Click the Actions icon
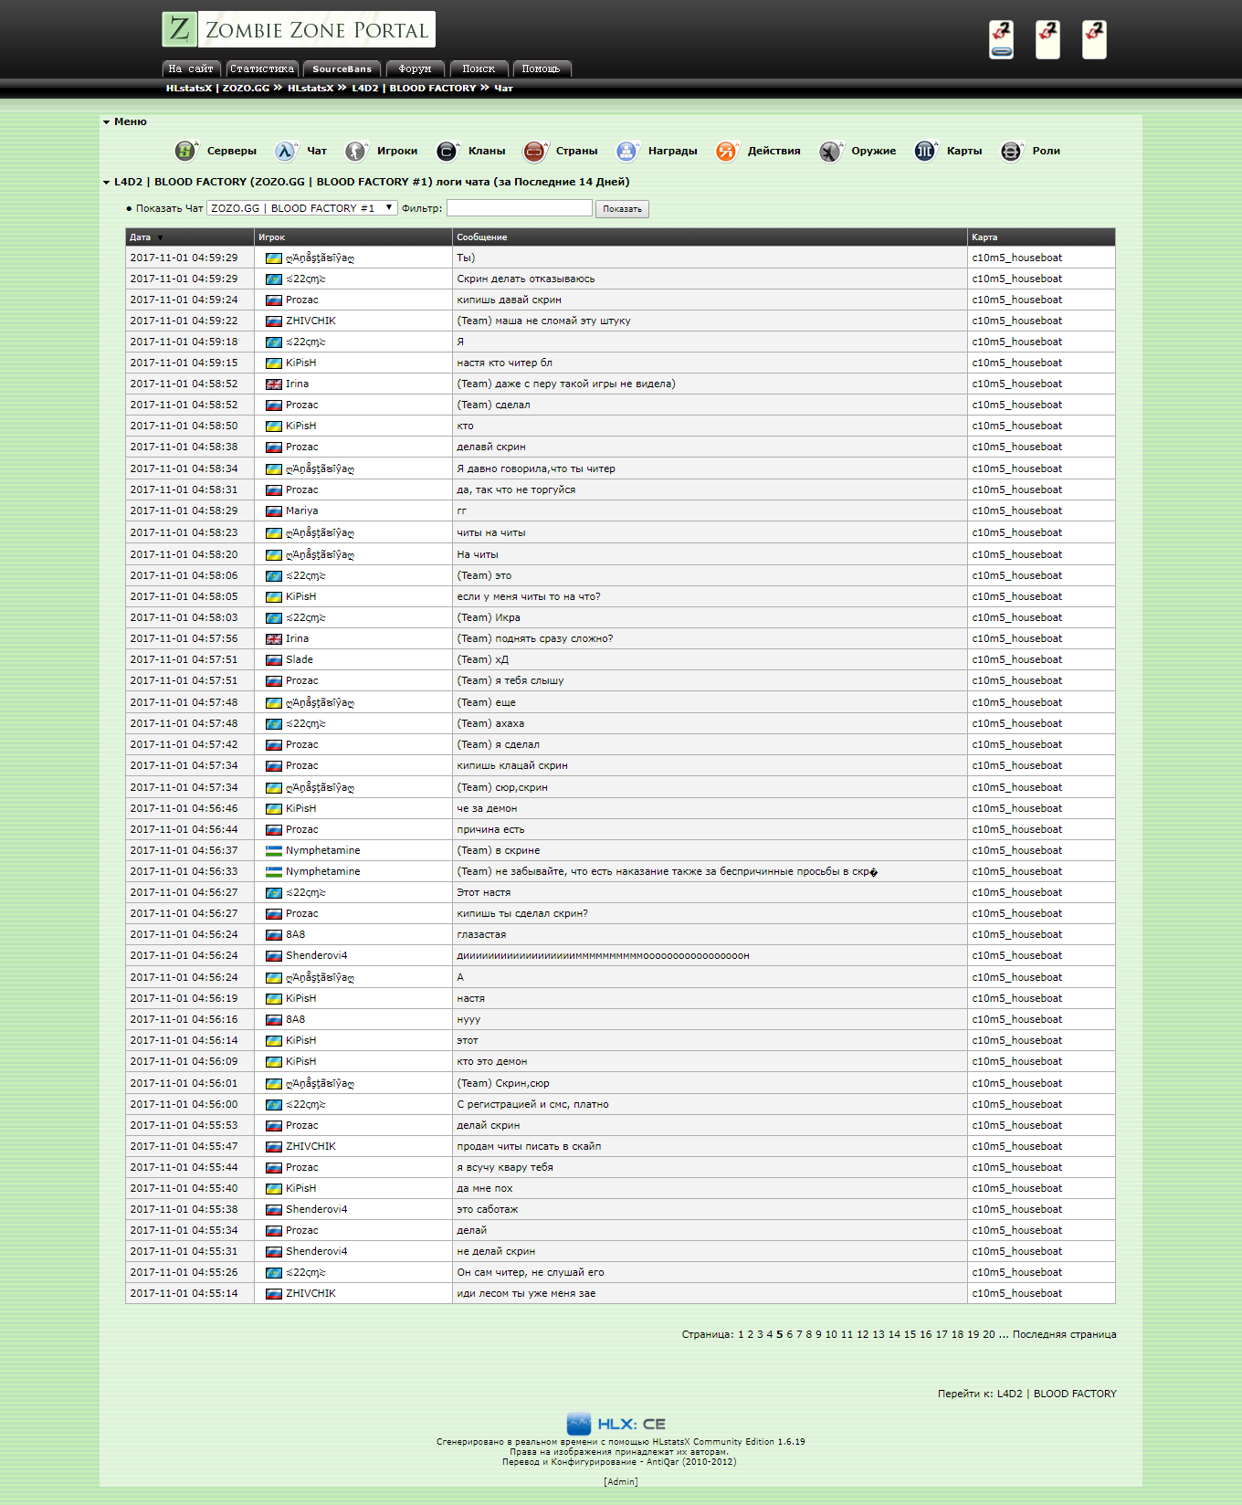Image resolution: width=1242 pixels, height=1505 pixels. click(x=727, y=151)
